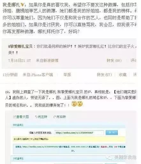Screen dimensions: 141x164
Task: Click the second shocked emoji face
Action: pyautogui.click(x=80, y=104)
